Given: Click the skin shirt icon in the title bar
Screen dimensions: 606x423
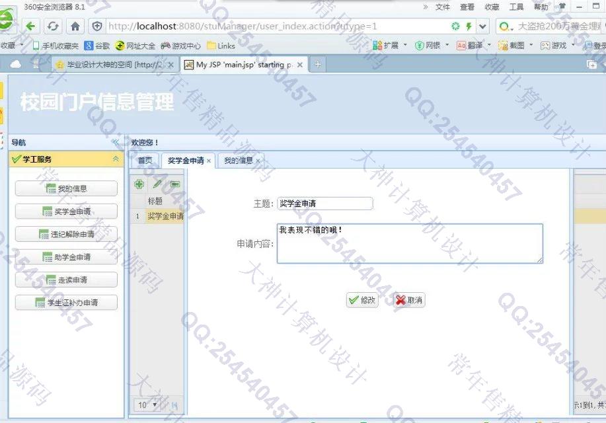Looking at the screenshot, I should click(x=562, y=6).
